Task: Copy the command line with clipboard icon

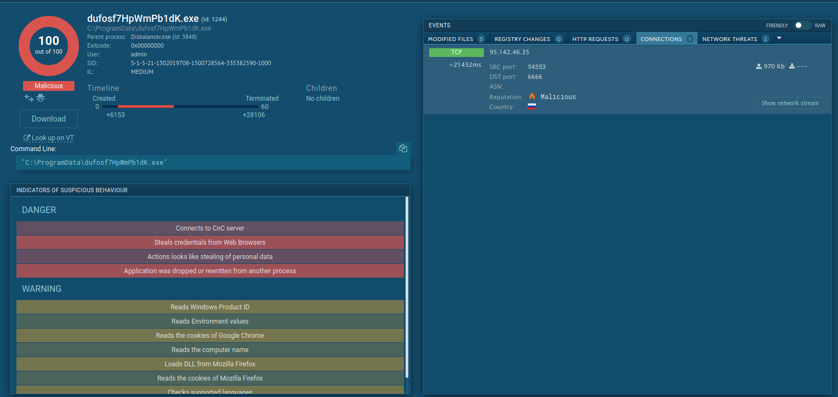Action: [403, 148]
